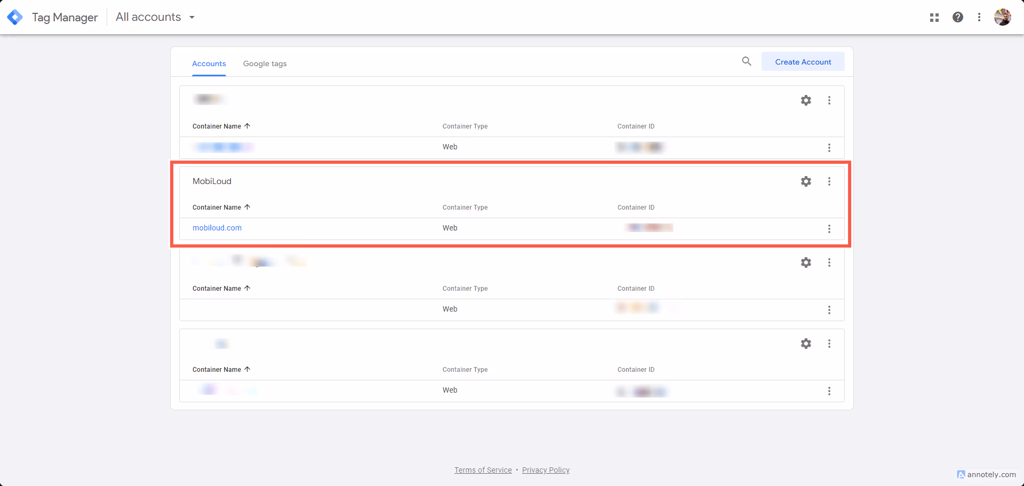Open MobiLoud account more options menu
This screenshot has width=1024, height=486.
tap(829, 181)
